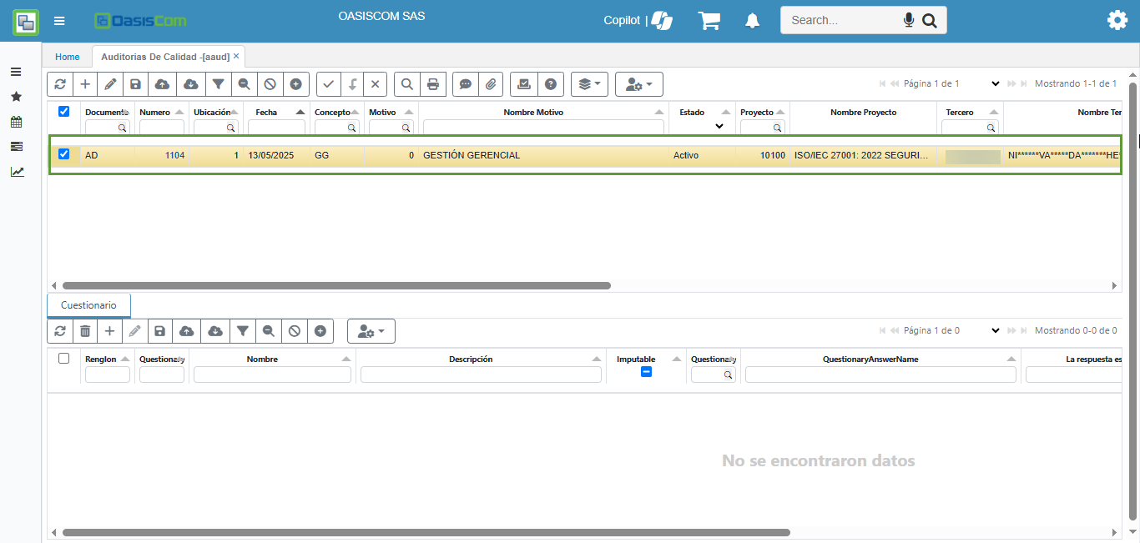Open the line chart icon in the left sidebar
The height and width of the screenshot is (543, 1140).
click(x=17, y=172)
